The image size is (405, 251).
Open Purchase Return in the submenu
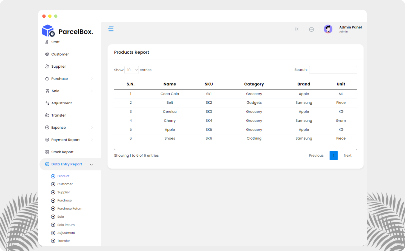tap(70, 208)
